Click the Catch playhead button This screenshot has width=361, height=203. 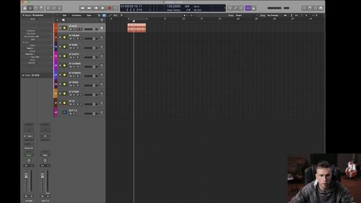(121, 15)
